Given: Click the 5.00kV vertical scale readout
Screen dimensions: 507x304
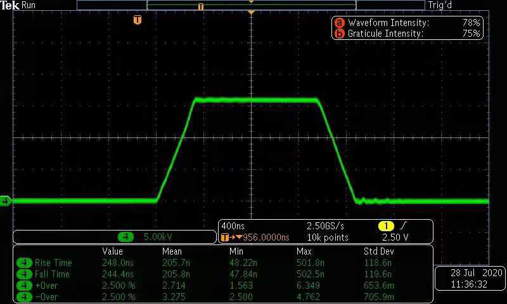Looking at the screenshot, I should pyautogui.click(x=158, y=237).
